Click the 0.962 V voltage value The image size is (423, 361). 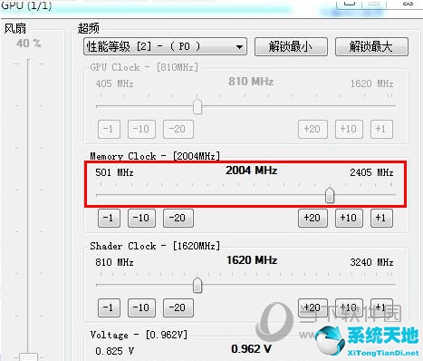coord(251,349)
